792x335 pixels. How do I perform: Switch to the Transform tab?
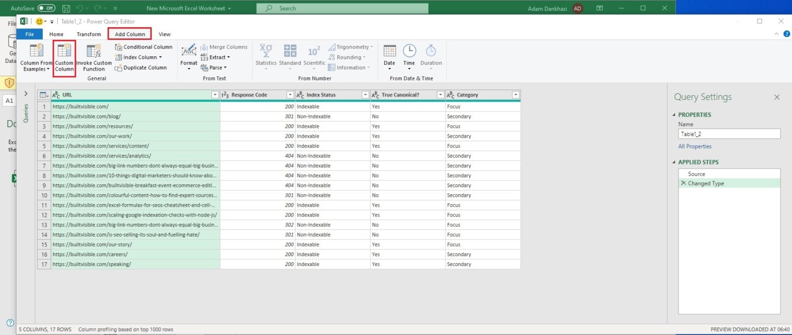[x=89, y=34]
